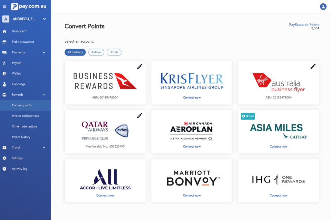Click Connect now under KrisFlyer
Image resolution: width=331 pixels, height=220 pixels.
coord(192,98)
